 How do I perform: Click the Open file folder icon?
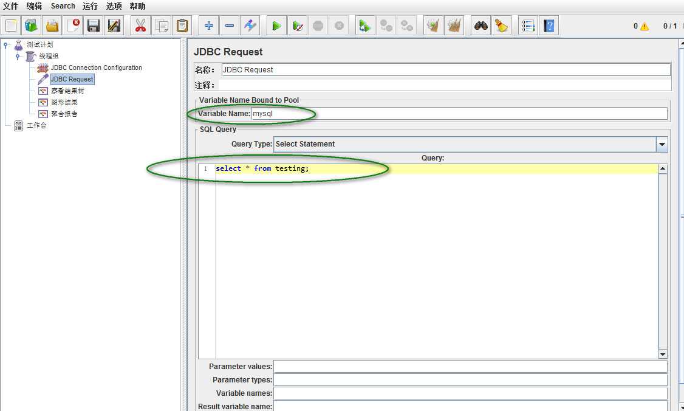(x=52, y=26)
